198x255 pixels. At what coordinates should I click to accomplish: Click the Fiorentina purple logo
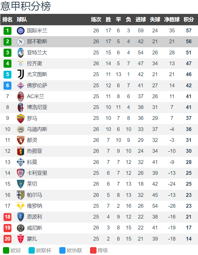point(21,85)
